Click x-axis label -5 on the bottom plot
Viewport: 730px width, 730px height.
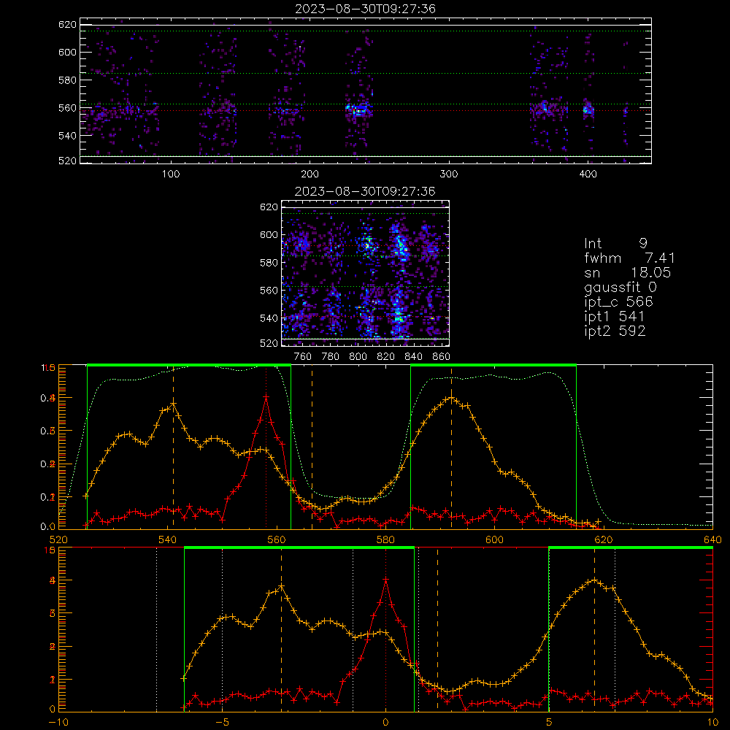(x=222, y=723)
